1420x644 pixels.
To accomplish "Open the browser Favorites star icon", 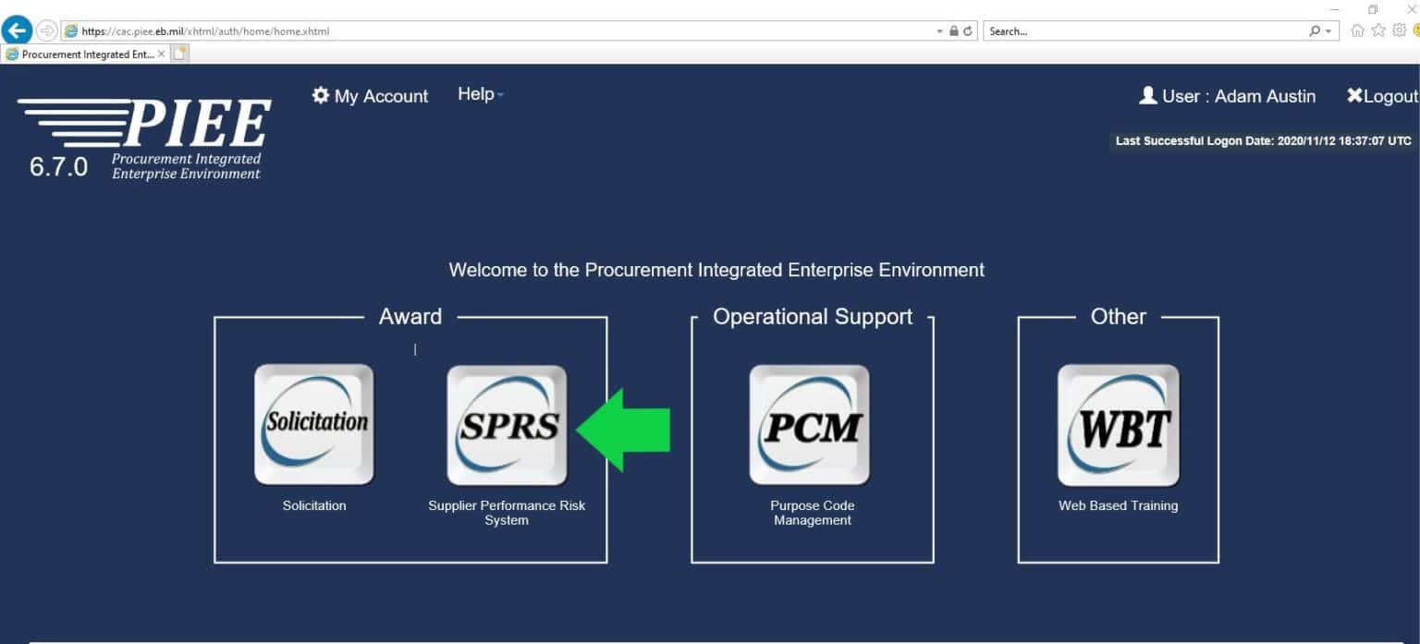I will 1377,30.
